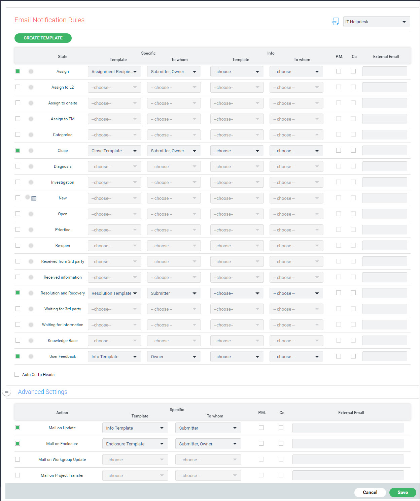
Task: Click the grey status circle for Close
Action: 31,151
